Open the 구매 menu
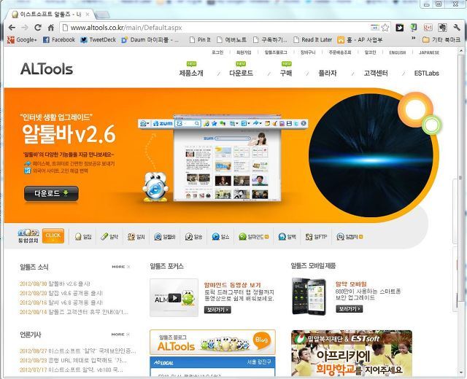Screen dimensions: 467x379 (x=286, y=73)
